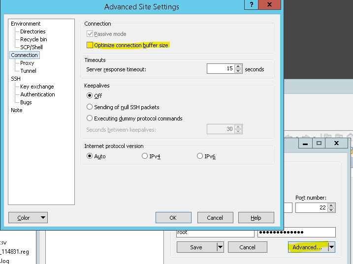Increase server response timeout with up arrow
Image resolution: width=353 pixels, height=264 pixels.
[238, 67]
